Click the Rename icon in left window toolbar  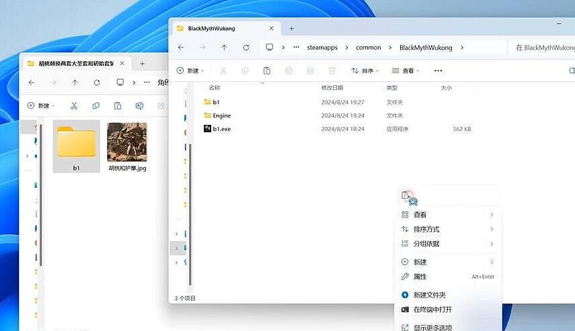point(139,106)
